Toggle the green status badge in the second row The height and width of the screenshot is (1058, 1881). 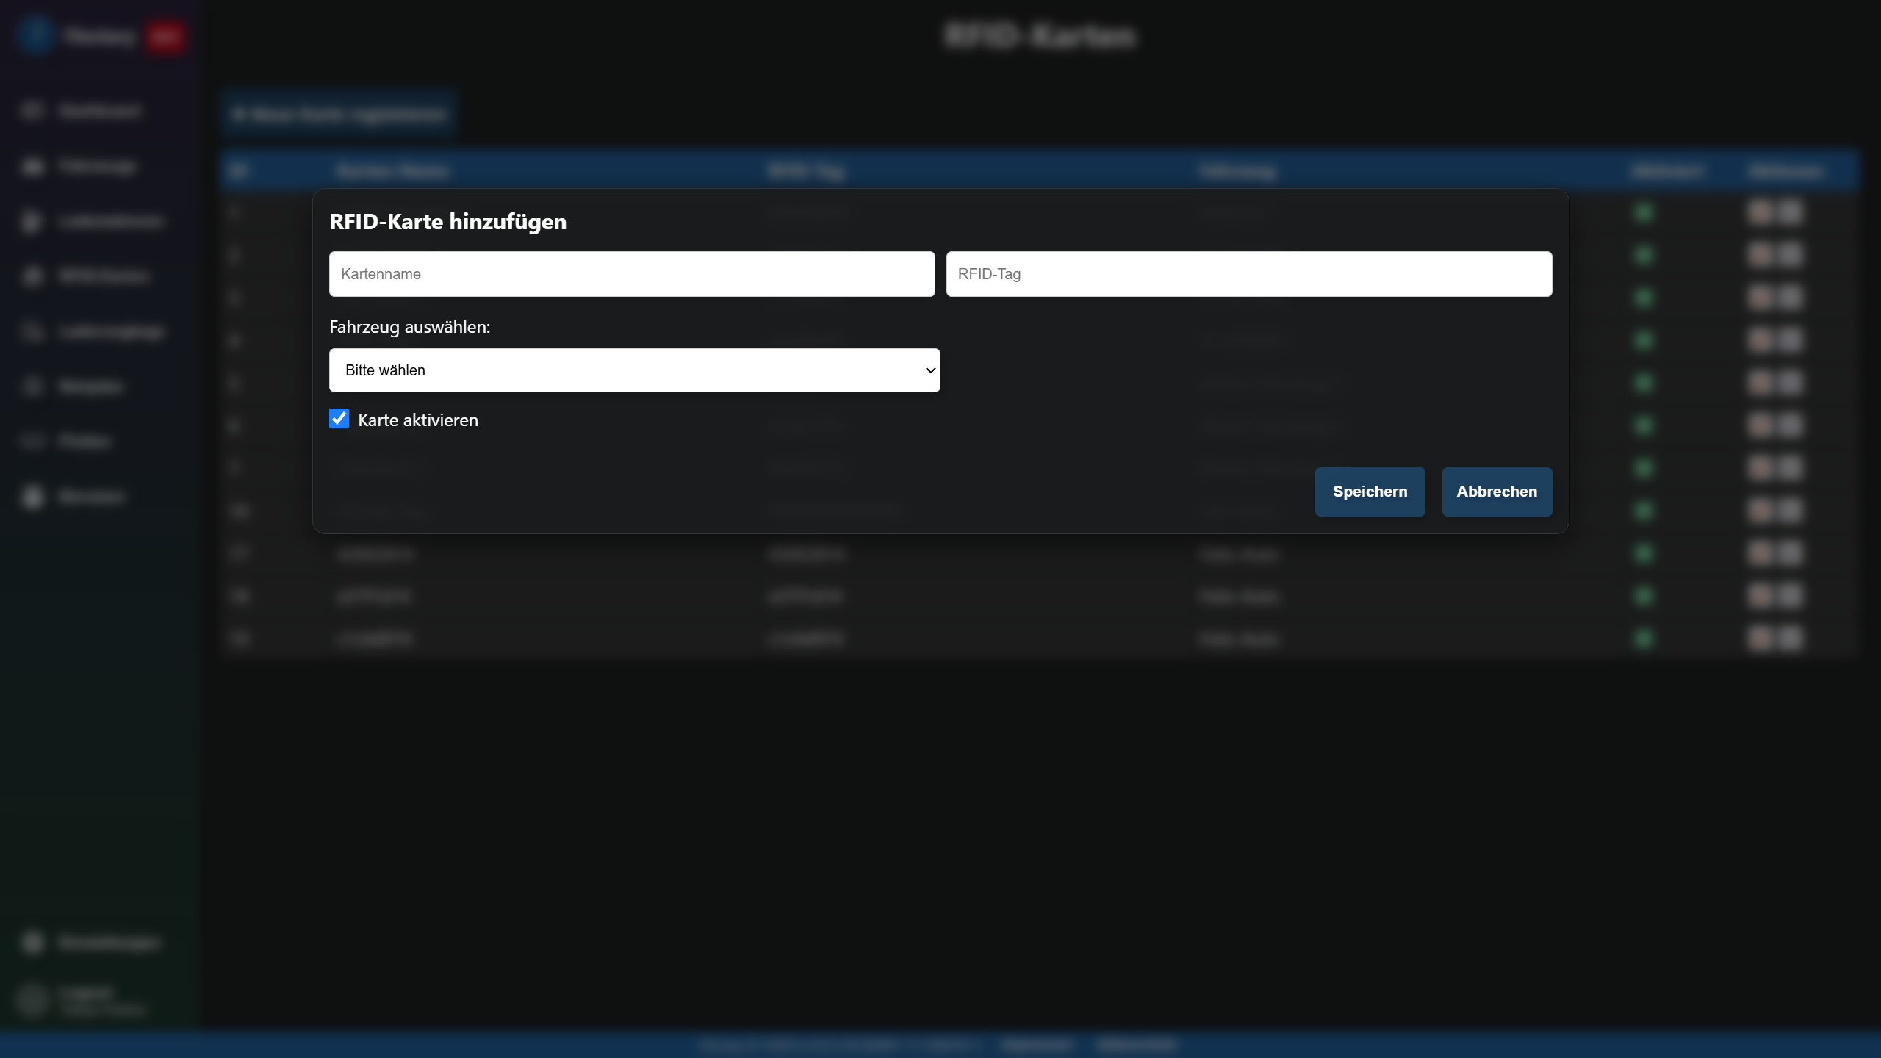click(x=1644, y=254)
